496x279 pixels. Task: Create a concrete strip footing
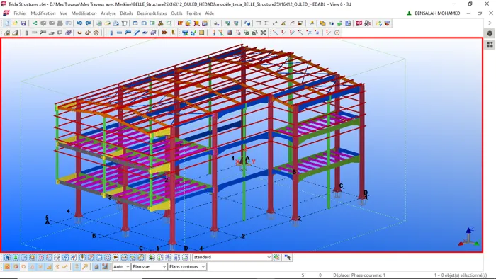(x=15, y=33)
